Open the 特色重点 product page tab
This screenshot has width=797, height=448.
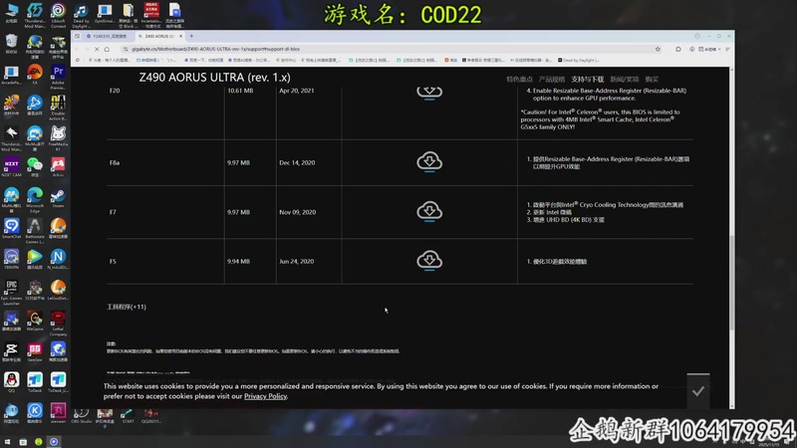pyautogui.click(x=519, y=80)
